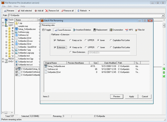The height and width of the screenshot is (122, 167).
Task: Open the Insertion/Deletion rules tab
Action: 82,30
